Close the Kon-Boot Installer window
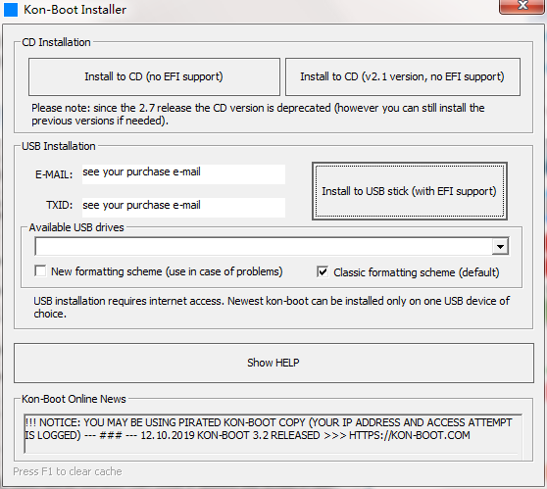This screenshot has width=547, height=489. click(522, 6)
